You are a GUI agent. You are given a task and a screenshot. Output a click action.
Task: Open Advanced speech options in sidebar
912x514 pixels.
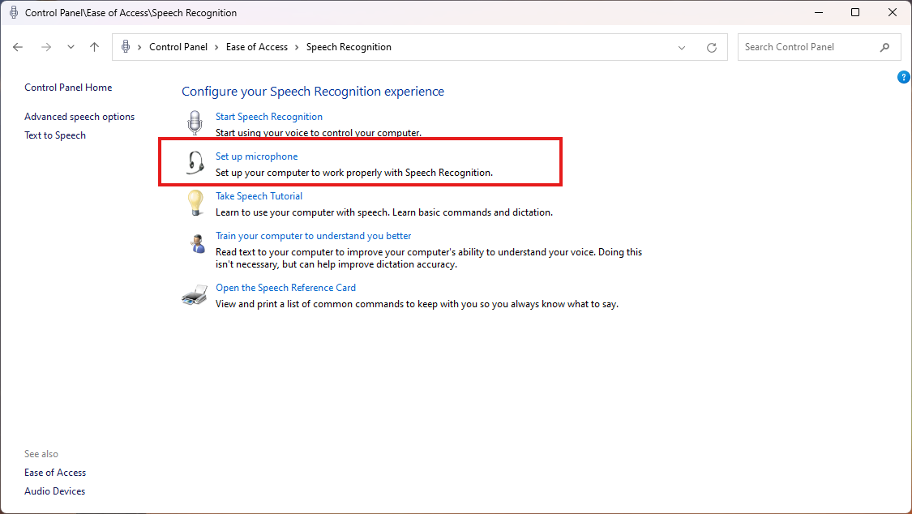[x=79, y=117]
